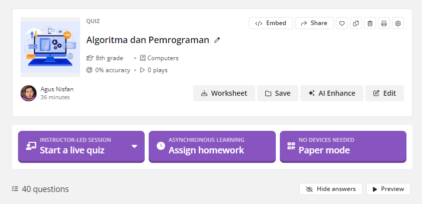Toggle Hide answers eye button

tap(331, 189)
